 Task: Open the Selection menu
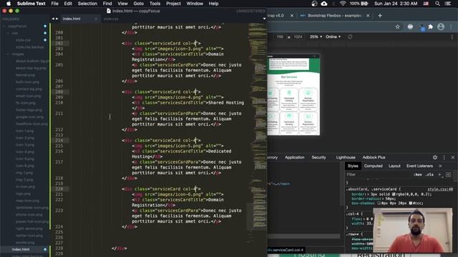point(87,4)
